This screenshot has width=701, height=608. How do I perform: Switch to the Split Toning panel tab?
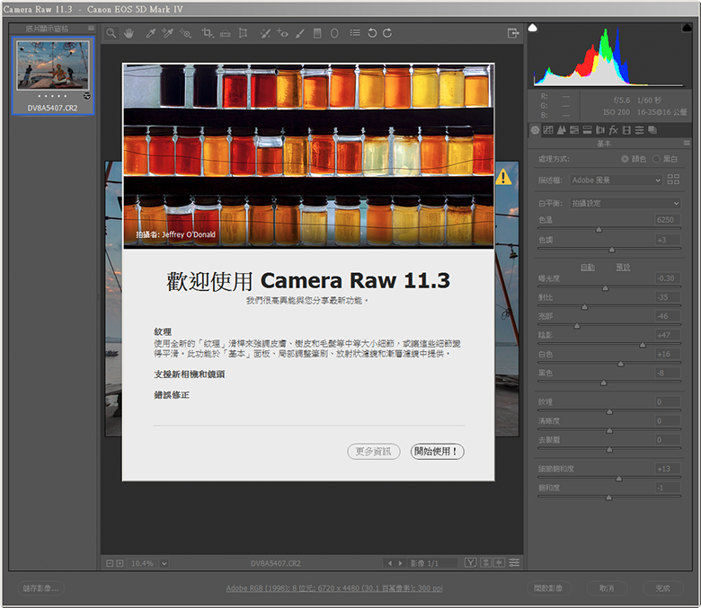(587, 130)
